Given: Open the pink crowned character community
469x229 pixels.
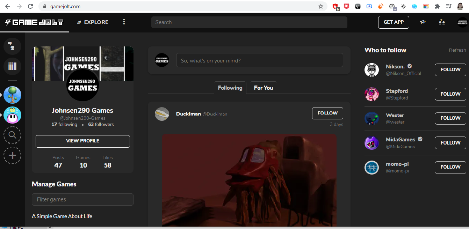Looking at the screenshot, I should click(x=12, y=115).
